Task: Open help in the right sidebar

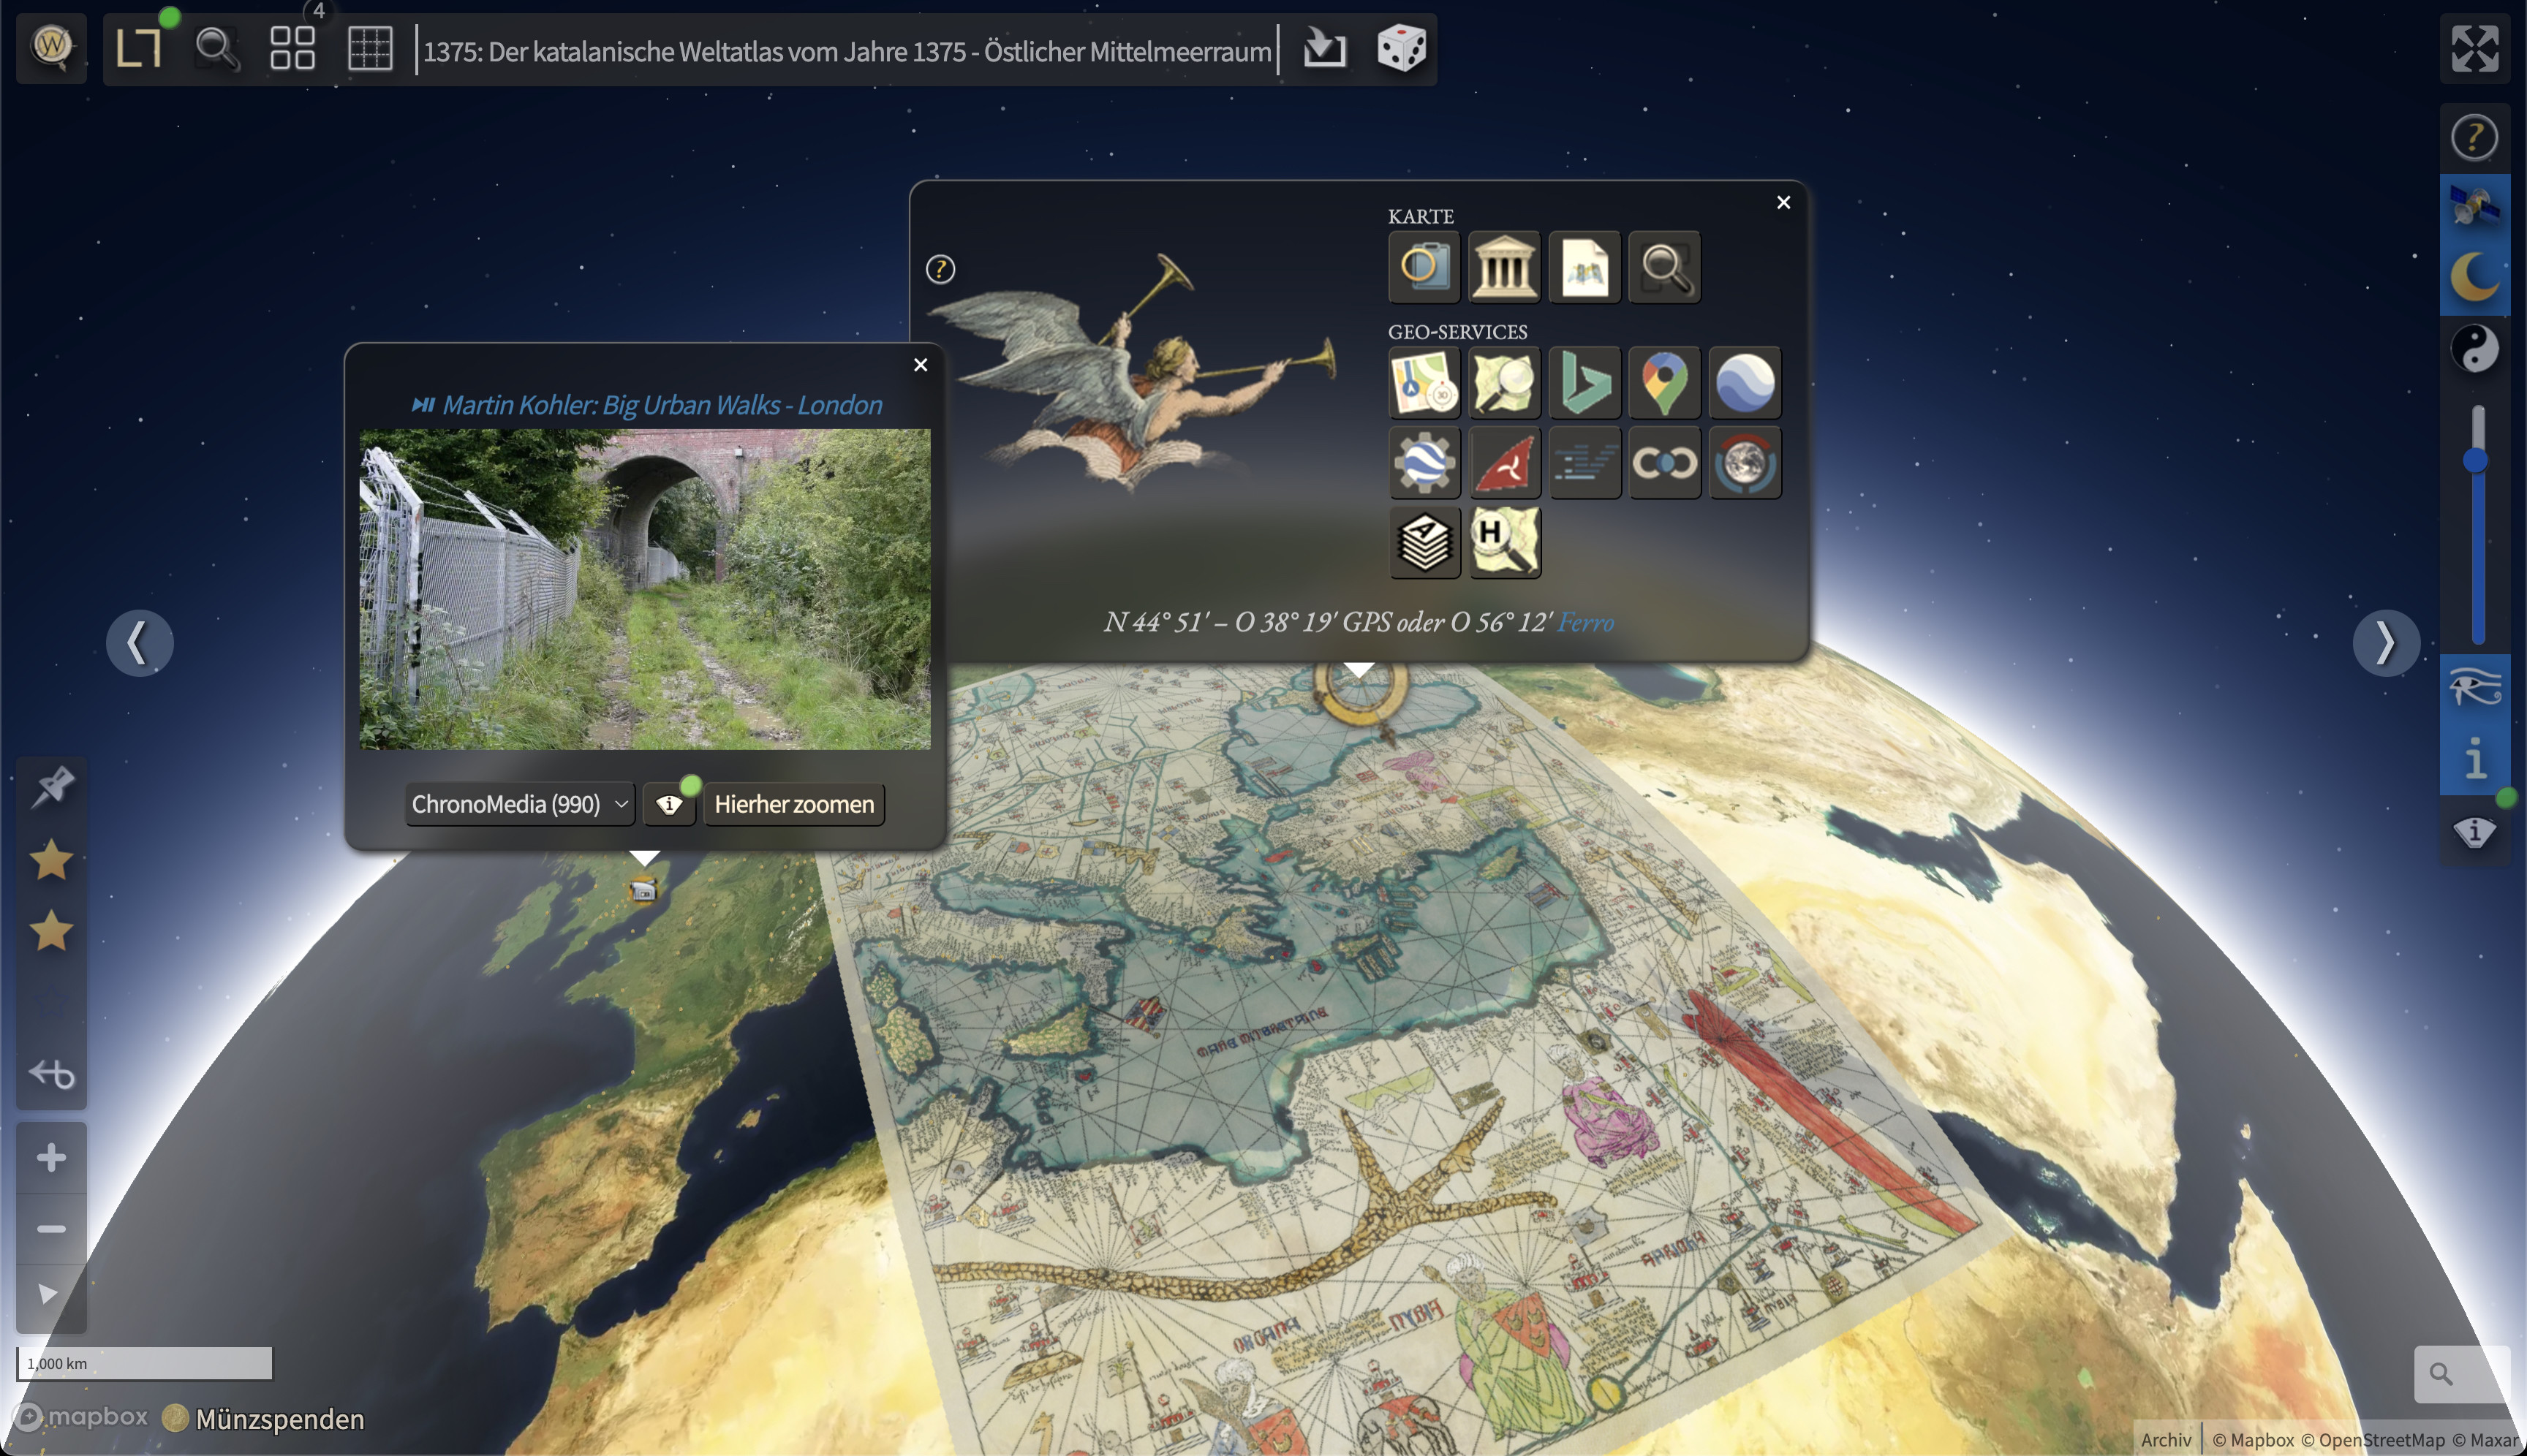Action: [x=2475, y=137]
